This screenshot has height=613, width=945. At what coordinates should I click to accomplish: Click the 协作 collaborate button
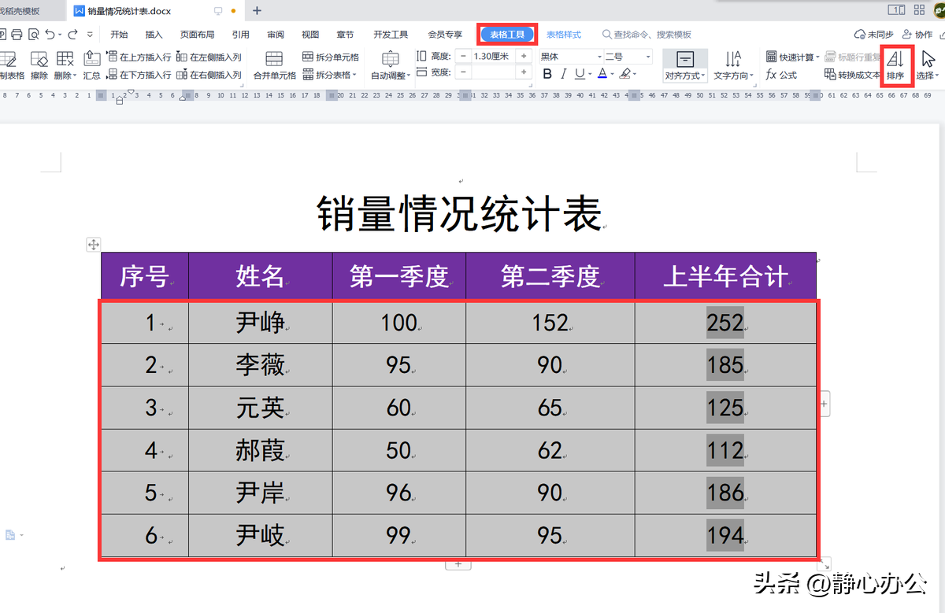(x=917, y=35)
